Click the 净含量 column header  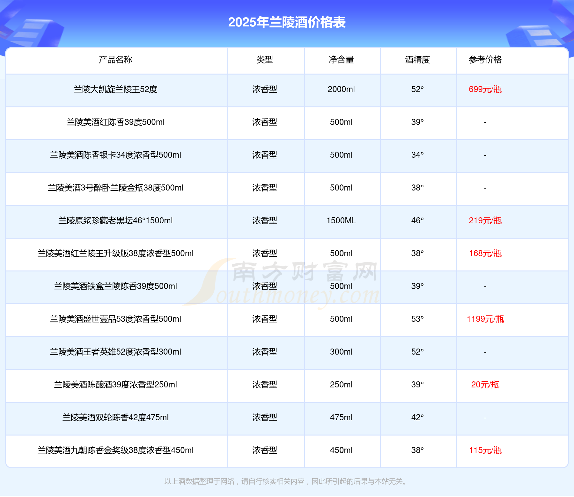tap(341, 60)
